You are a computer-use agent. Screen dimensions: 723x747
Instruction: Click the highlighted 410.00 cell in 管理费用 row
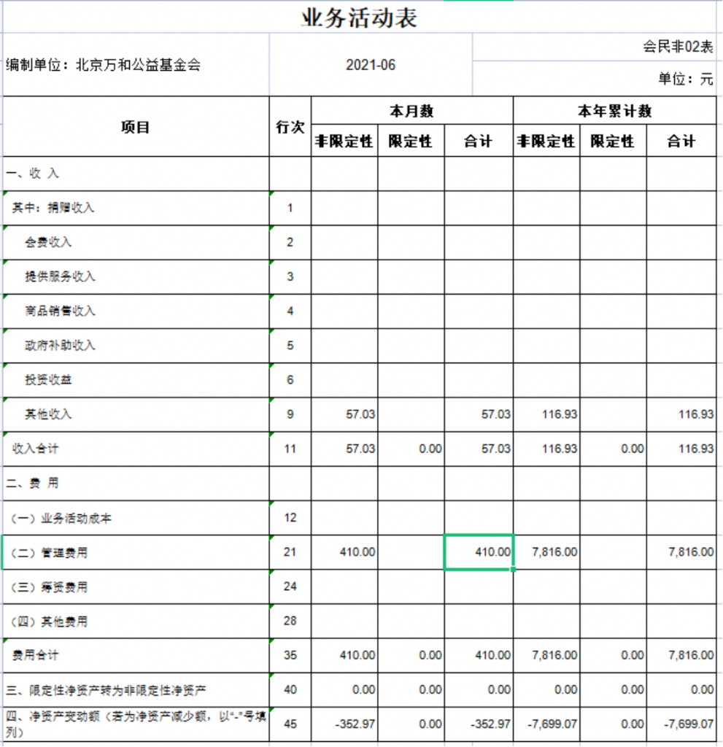tap(479, 552)
